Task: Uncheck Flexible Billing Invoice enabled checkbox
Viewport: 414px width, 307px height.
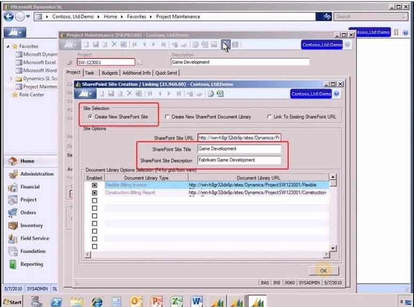Action: 95,185
